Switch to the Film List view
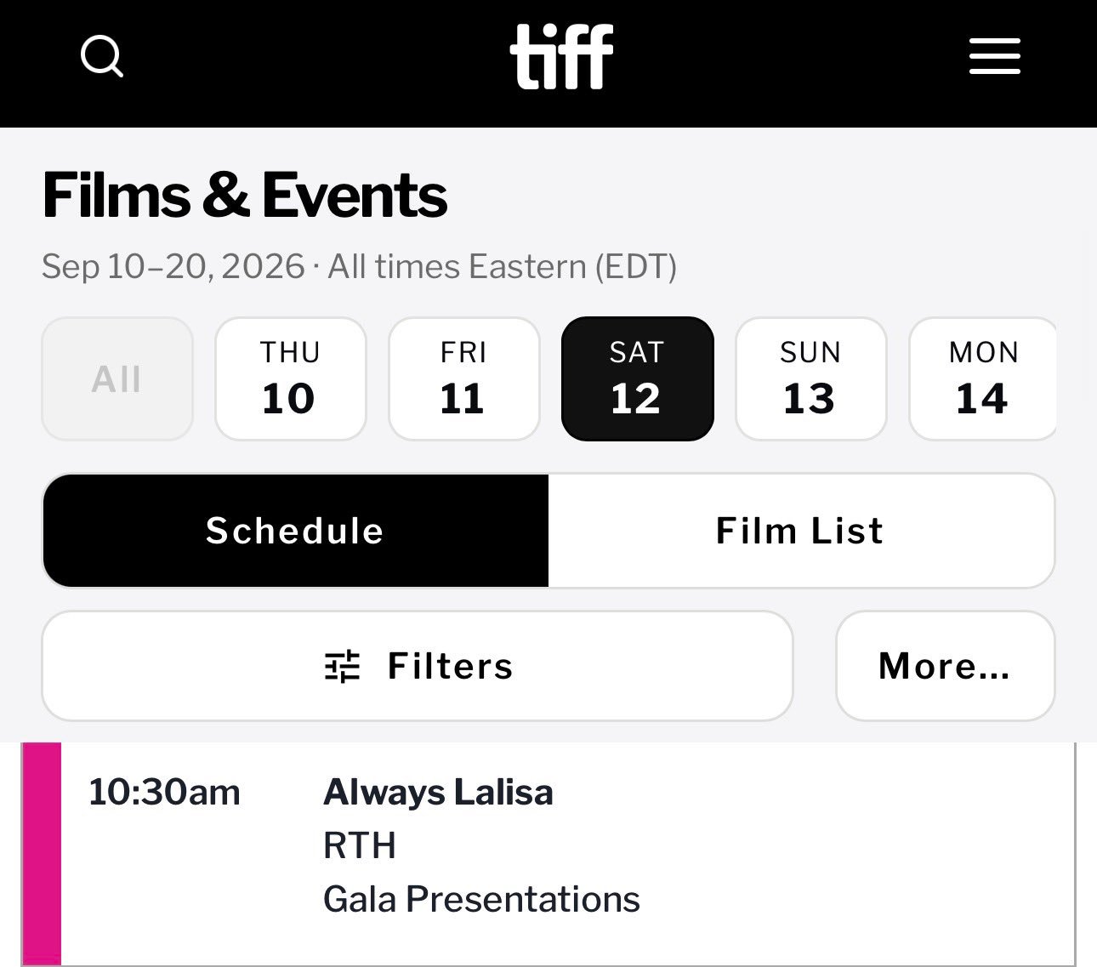 [801, 531]
